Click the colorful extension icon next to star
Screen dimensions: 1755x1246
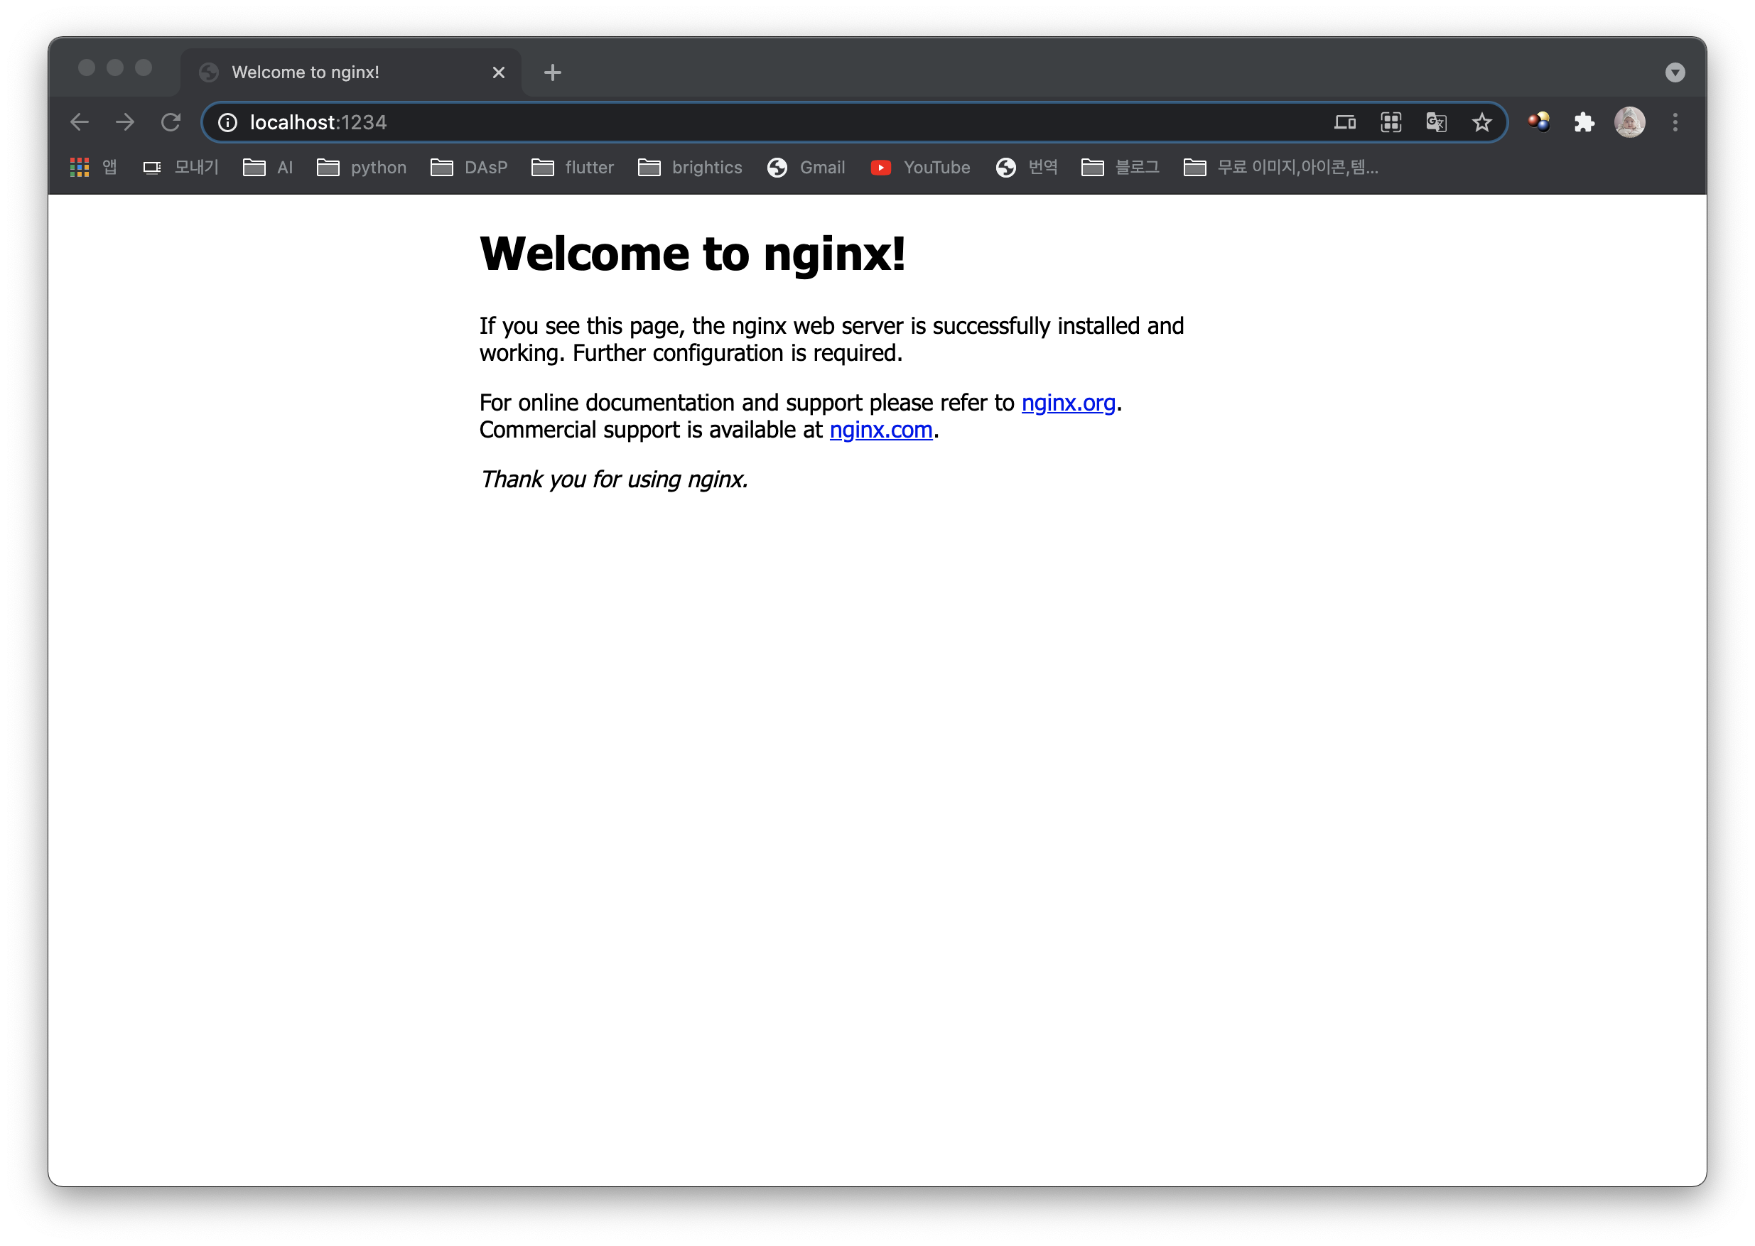1538,122
